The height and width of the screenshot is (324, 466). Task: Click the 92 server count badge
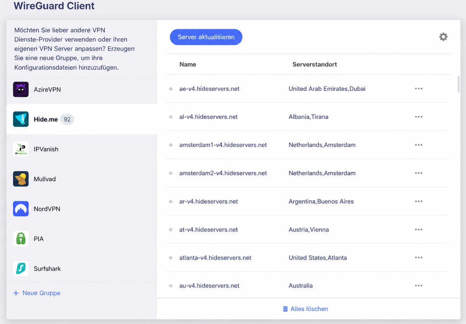(67, 119)
